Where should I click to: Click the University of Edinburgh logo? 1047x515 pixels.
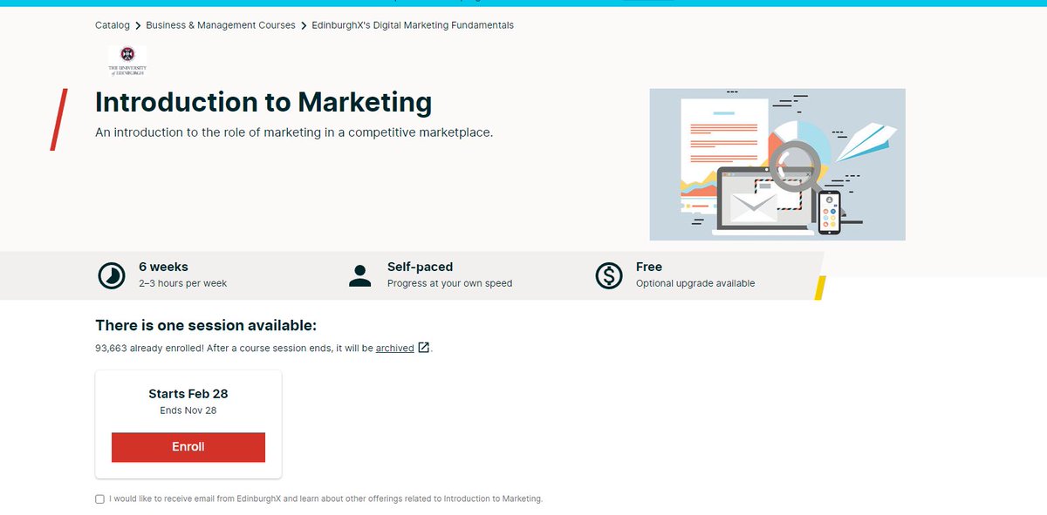click(127, 60)
